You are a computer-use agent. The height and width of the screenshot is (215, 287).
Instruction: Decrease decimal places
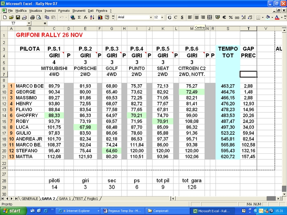(250, 17)
